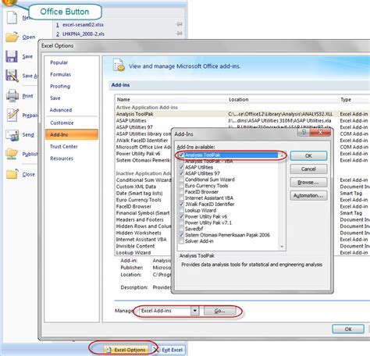Toggle ASAP Utilities checkbox
The width and height of the screenshot is (370, 356).
[181, 167]
